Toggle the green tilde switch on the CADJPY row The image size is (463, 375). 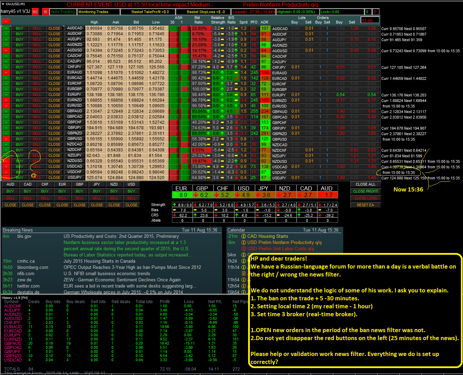pos(6,62)
